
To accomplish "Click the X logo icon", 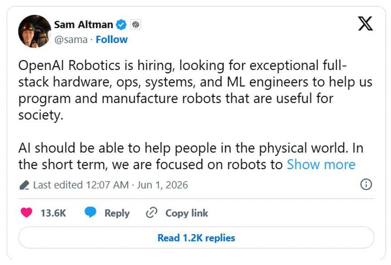I will tap(365, 23).
